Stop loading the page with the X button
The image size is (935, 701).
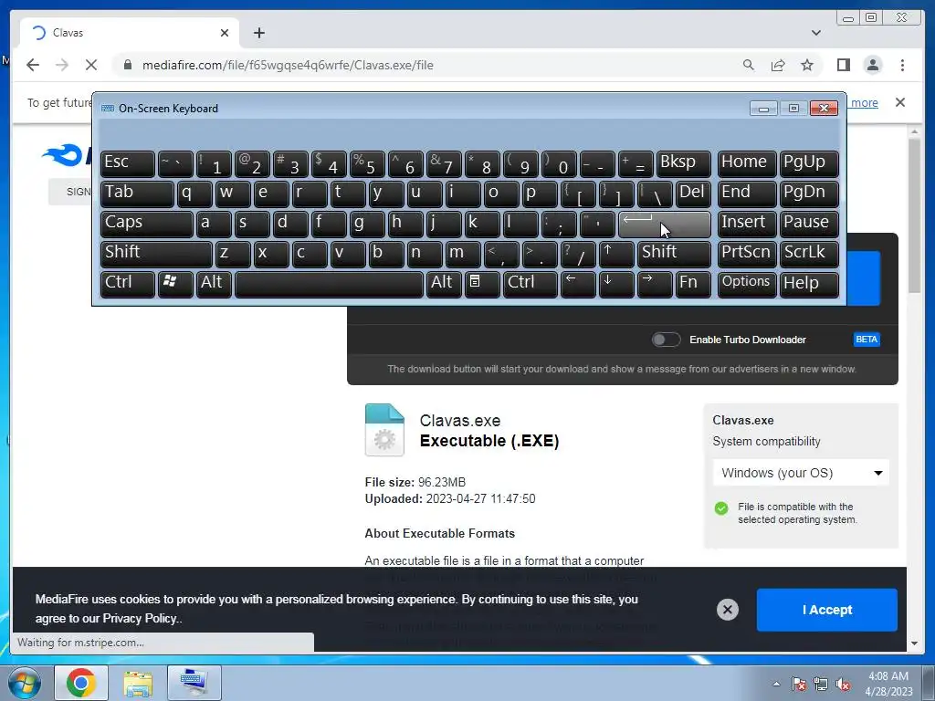90,65
